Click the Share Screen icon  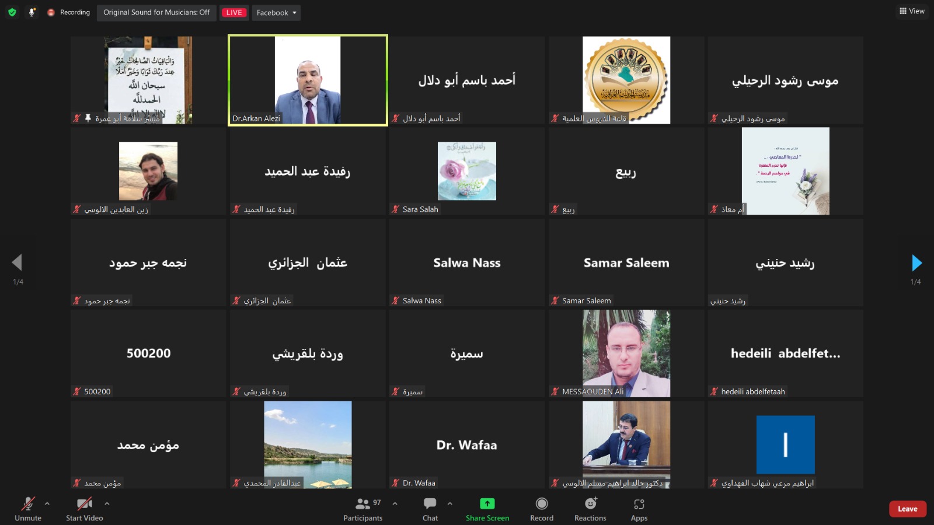pyautogui.click(x=487, y=503)
